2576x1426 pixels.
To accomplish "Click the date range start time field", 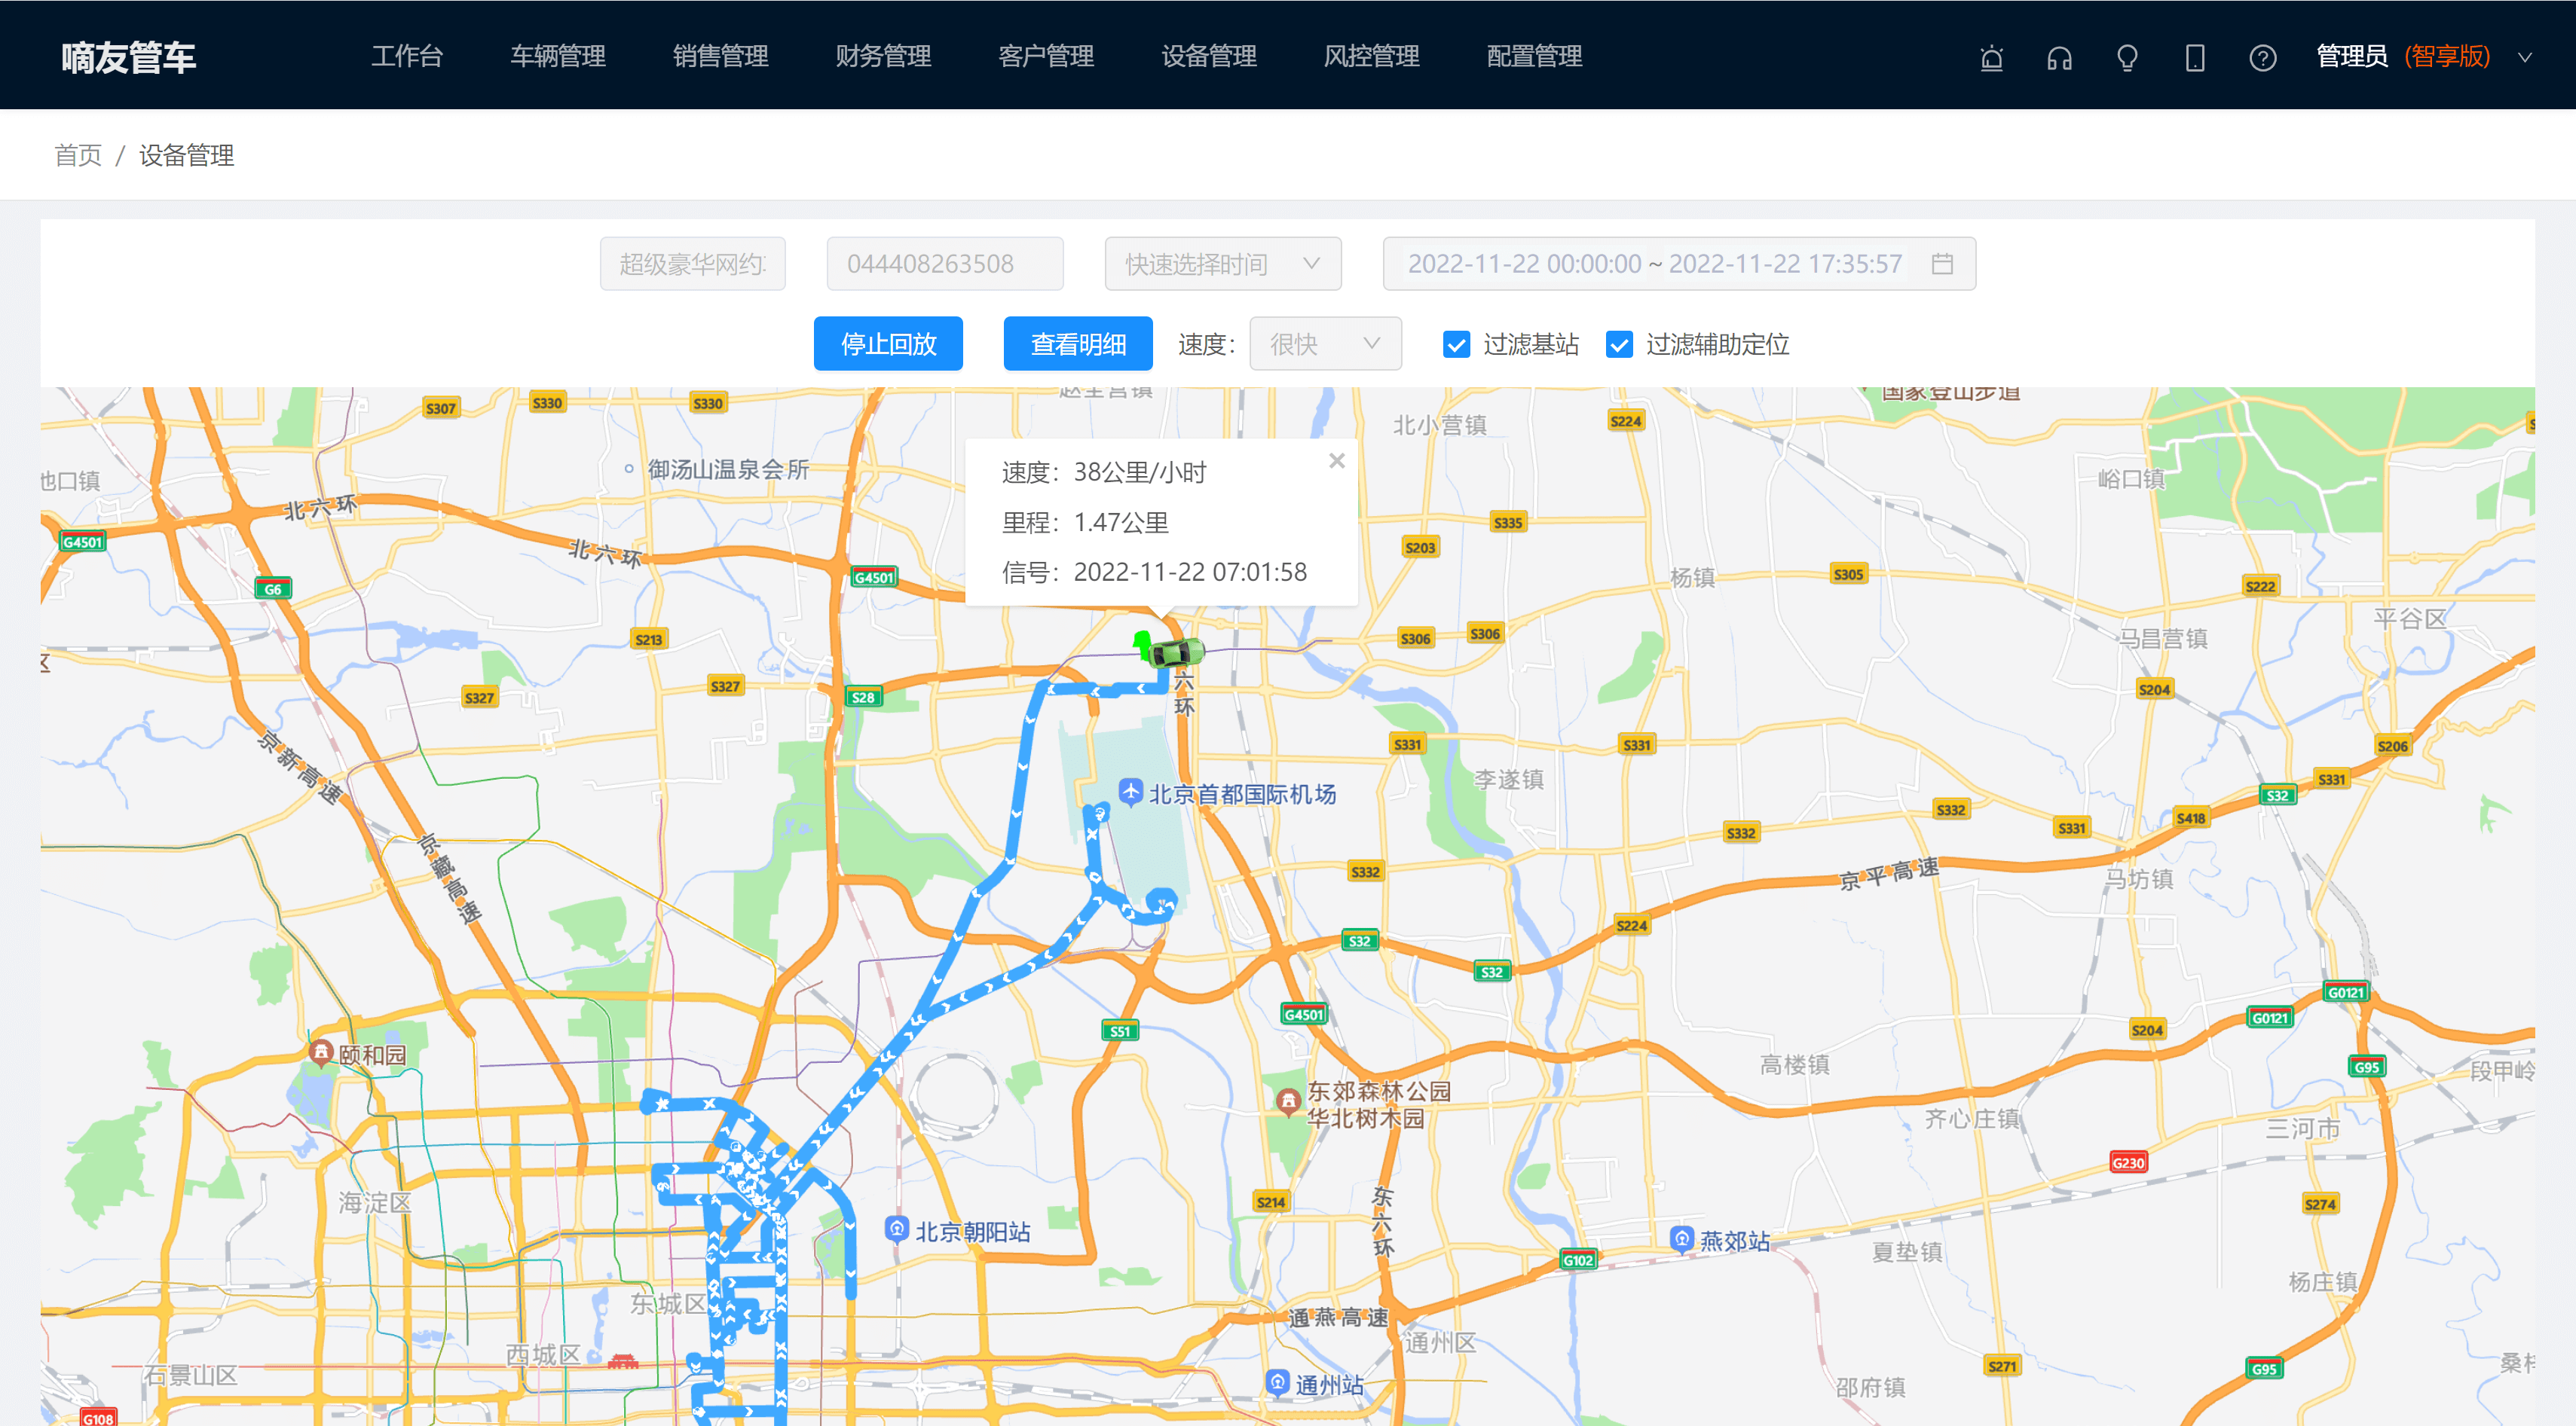I will pos(1524,264).
